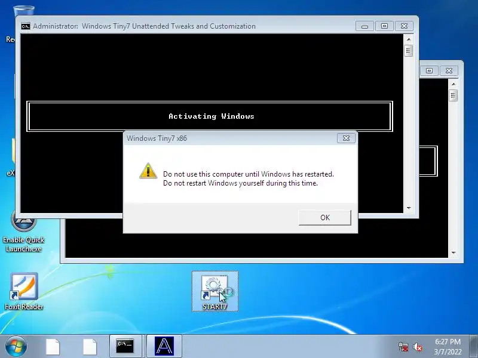The height and width of the screenshot is (358, 478).
Task: Switch to the blue A taskbar application
Action: (x=164, y=347)
